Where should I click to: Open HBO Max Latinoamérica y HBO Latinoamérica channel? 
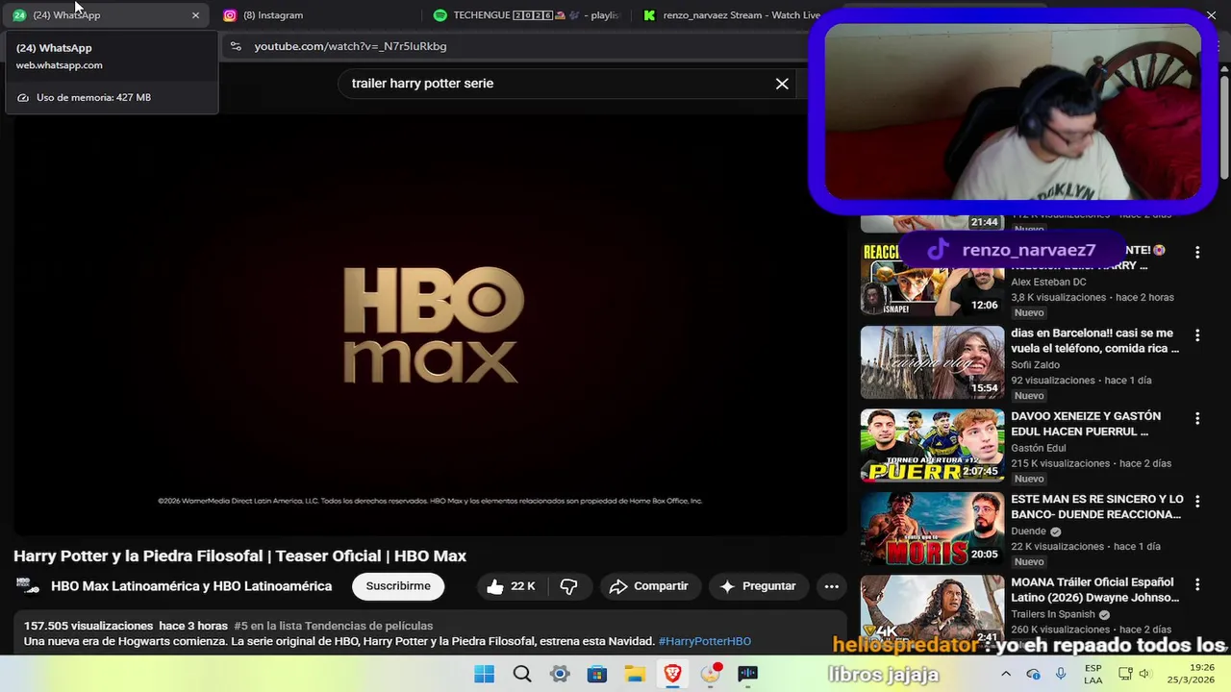(x=191, y=586)
